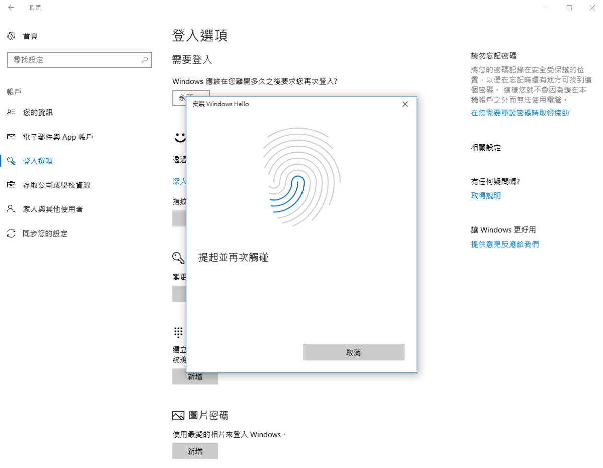
Task: Click 使用最愛的相片來登入 Windows description
Action: coord(229,434)
